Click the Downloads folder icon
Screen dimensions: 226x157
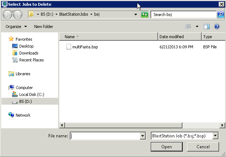tap(15, 53)
